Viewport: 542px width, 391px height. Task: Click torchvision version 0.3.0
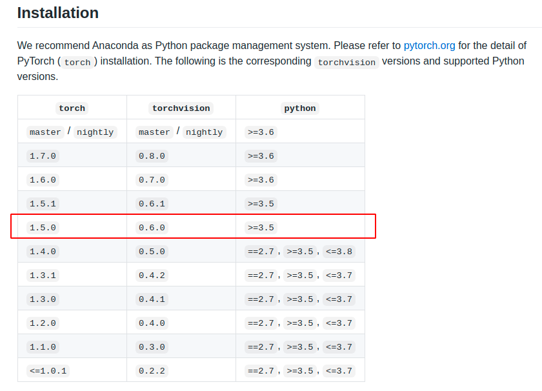(x=152, y=347)
